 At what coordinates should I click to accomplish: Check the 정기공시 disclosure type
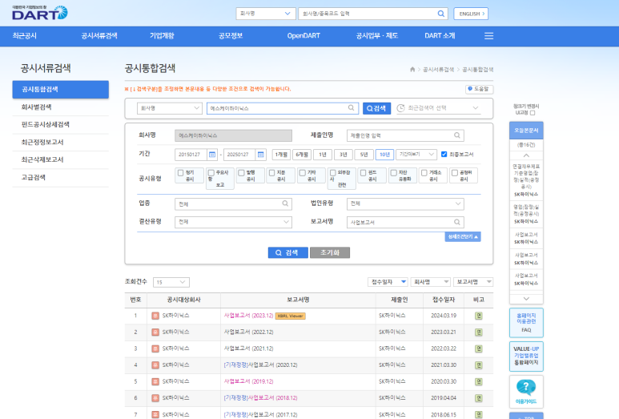pyautogui.click(x=181, y=173)
